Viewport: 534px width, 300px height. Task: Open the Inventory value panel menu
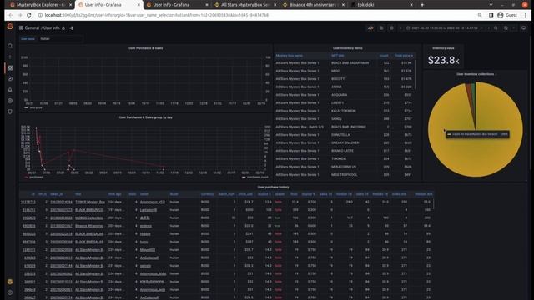[443, 48]
